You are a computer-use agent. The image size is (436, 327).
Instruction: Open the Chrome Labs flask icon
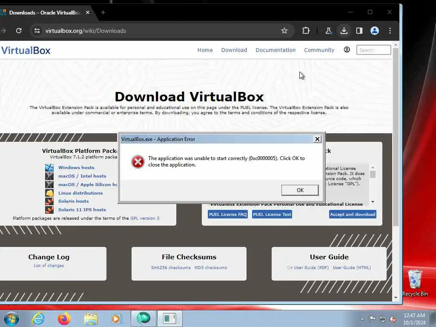[x=328, y=31]
